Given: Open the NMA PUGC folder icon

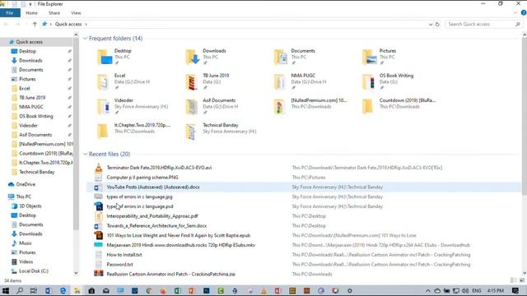Looking at the screenshot, I should click(x=280, y=81).
